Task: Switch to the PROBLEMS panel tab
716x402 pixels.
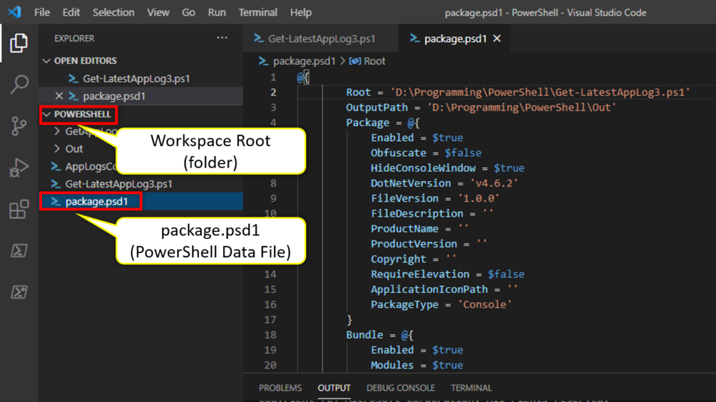Action: [280, 387]
